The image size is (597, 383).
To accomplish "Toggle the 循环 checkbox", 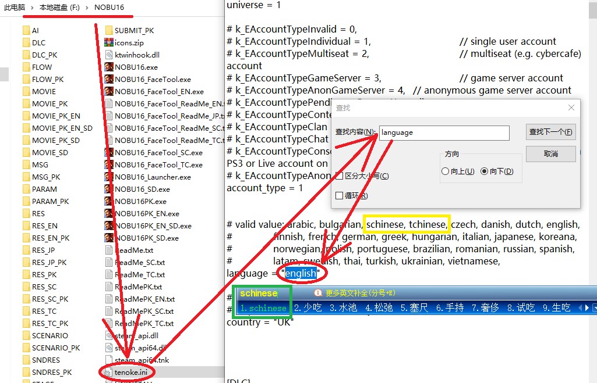I will click(x=339, y=195).
